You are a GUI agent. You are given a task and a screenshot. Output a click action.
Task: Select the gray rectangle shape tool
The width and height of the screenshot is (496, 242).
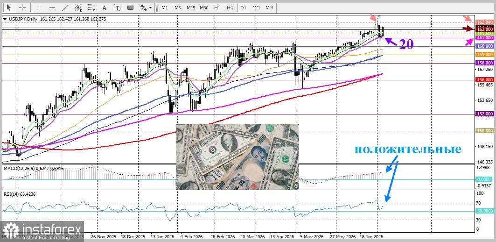(x=131, y=7)
